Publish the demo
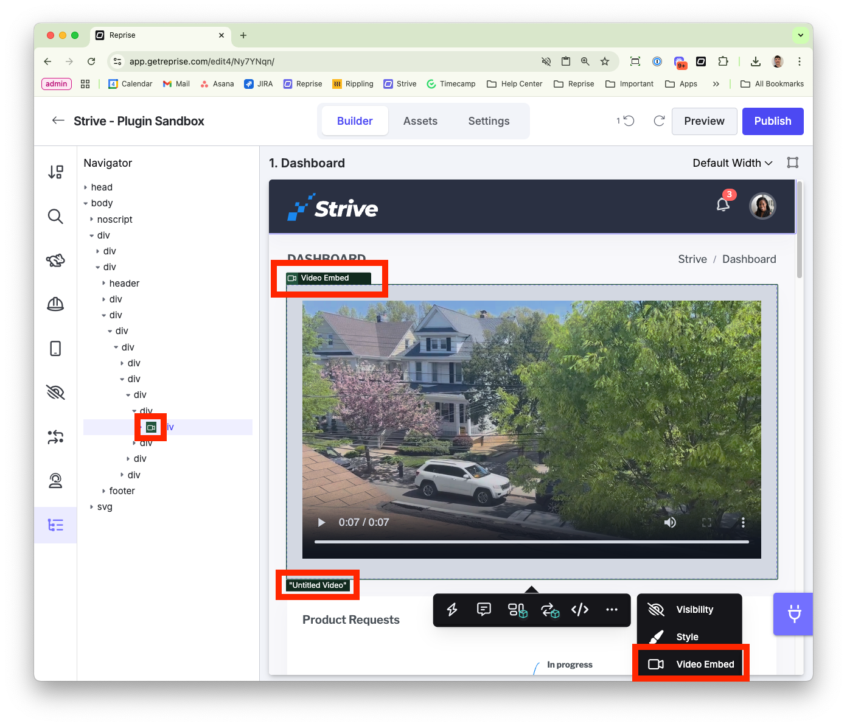 [773, 121]
